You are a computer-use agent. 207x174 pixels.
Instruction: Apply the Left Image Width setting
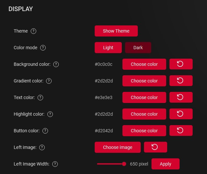[x=165, y=164]
